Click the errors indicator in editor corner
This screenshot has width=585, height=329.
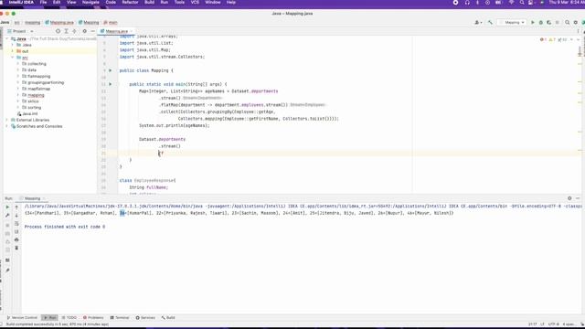(x=543, y=39)
